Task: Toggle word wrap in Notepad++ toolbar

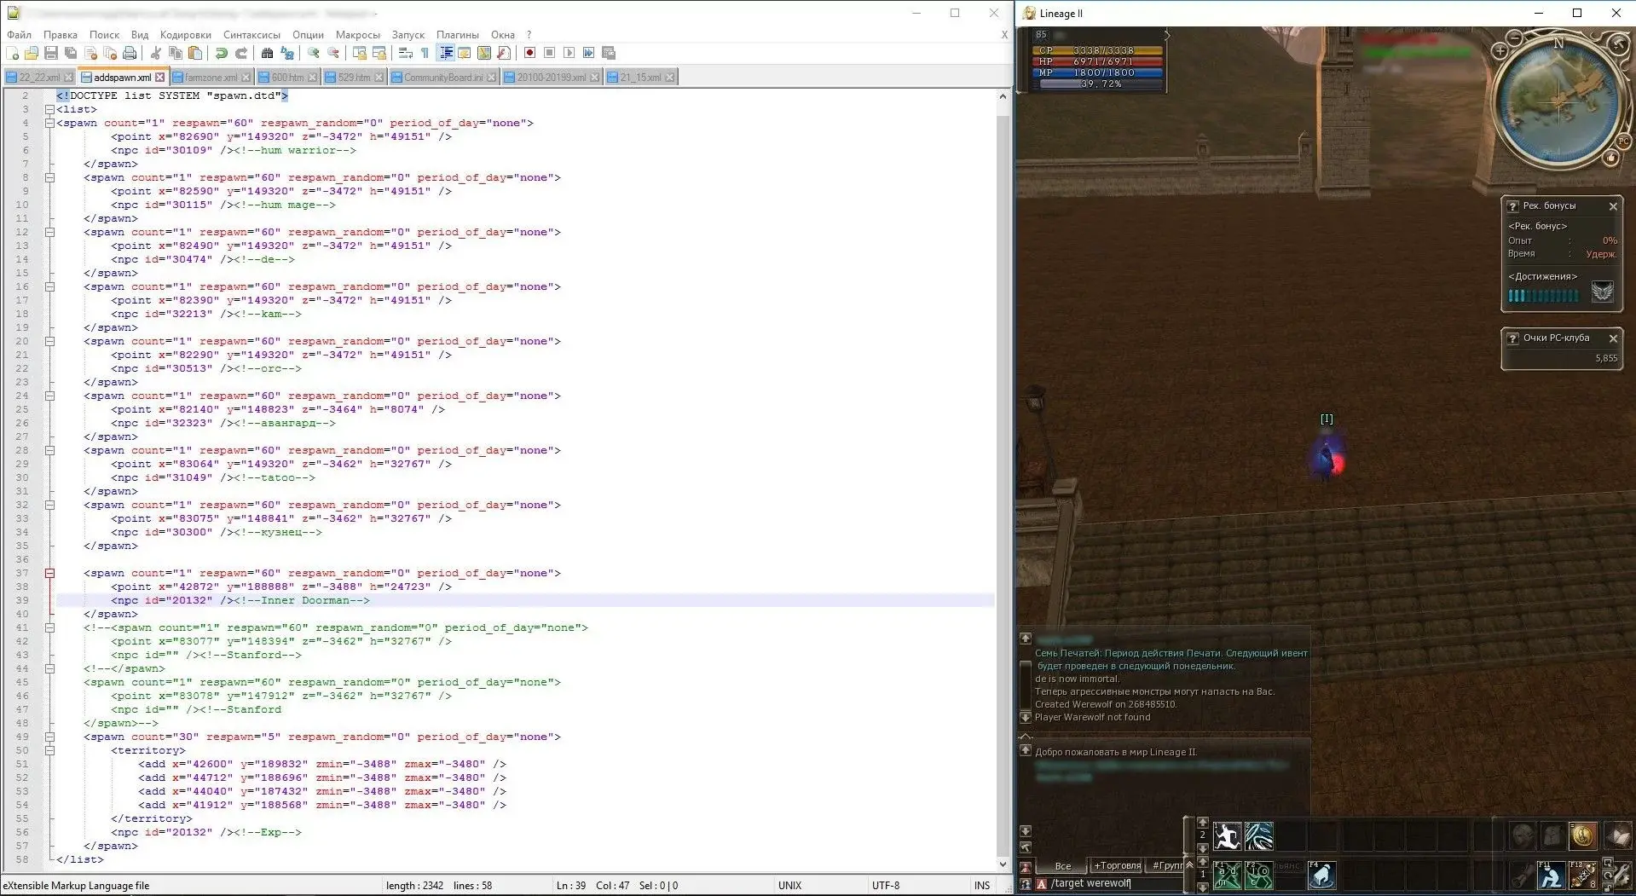Action: point(405,53)
